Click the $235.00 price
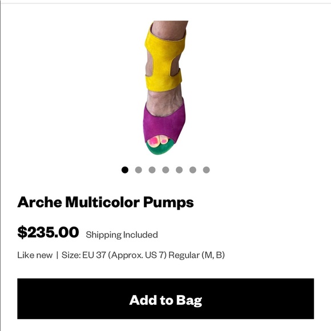Screen dimensions: 331x331 pos(48,232)
